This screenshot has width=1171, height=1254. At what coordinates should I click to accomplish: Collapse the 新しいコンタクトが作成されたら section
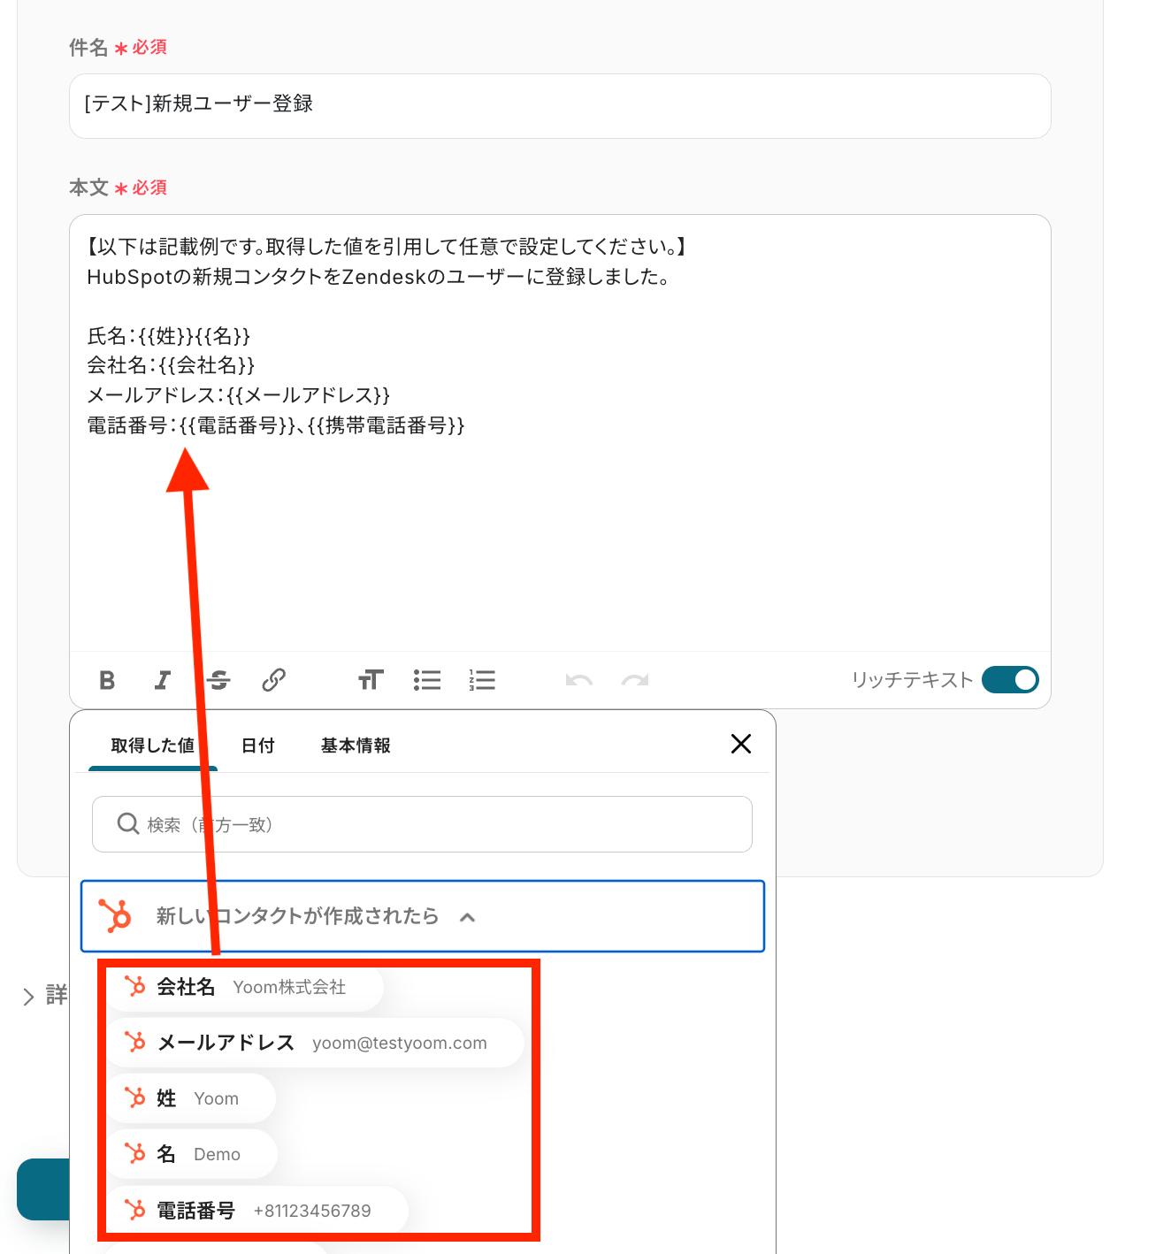pyautogui.click(x=423, y=916)
